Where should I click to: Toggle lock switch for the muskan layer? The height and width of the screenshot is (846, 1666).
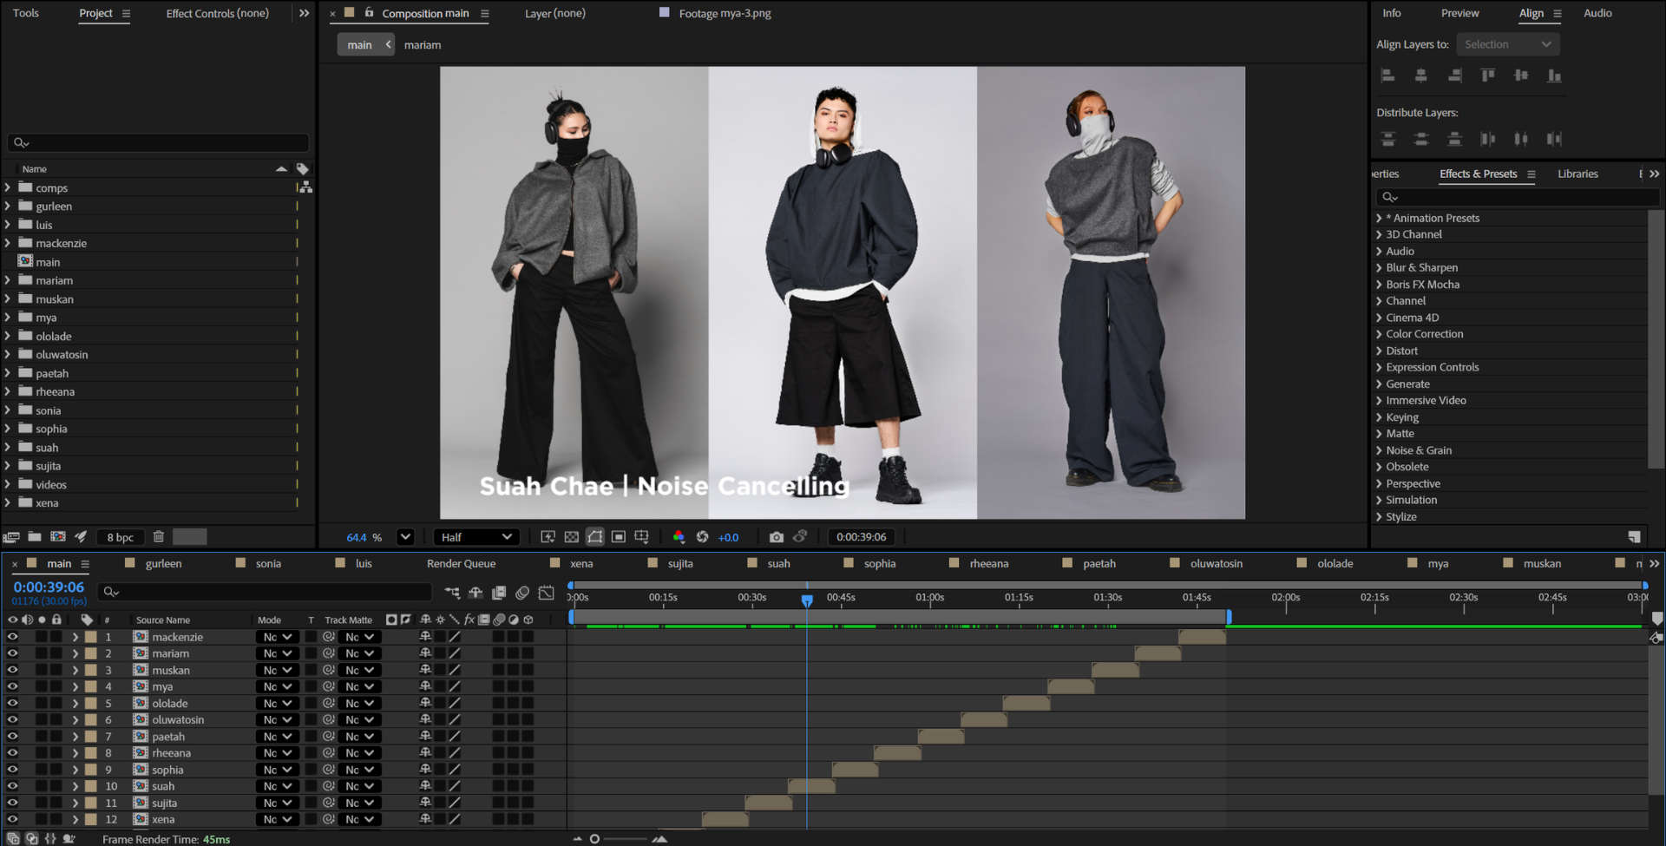56,670
